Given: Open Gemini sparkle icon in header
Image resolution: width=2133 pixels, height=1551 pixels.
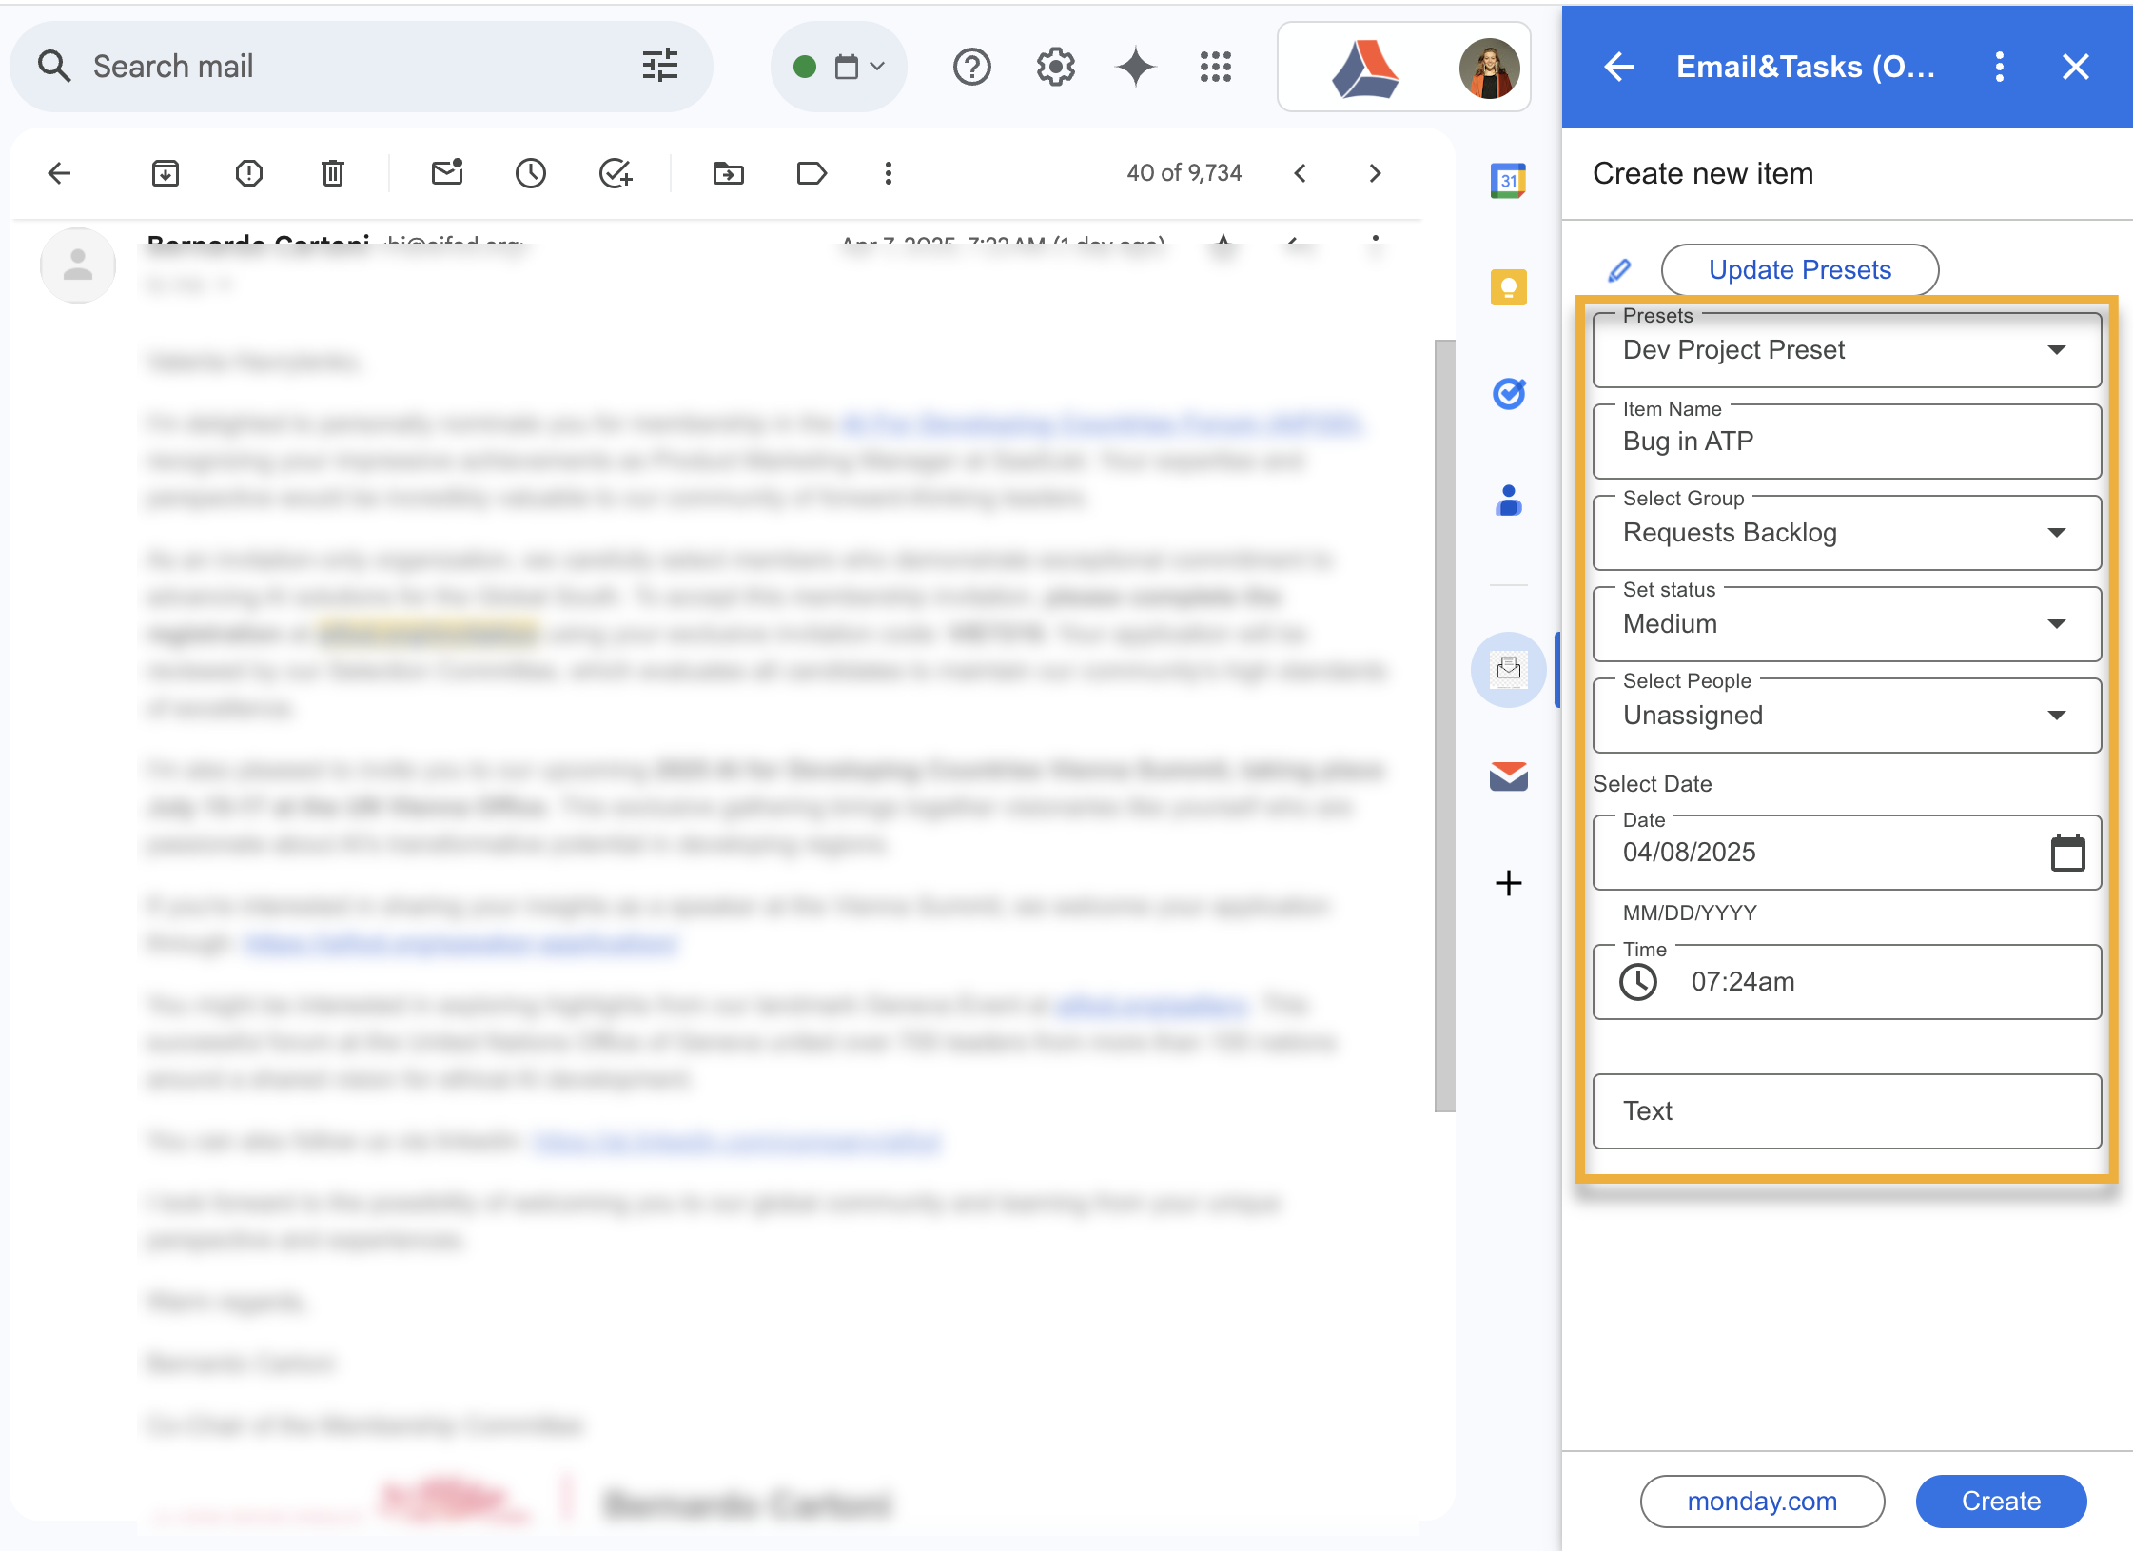Looking at the screenshot, I should (x=1135, y=67).
